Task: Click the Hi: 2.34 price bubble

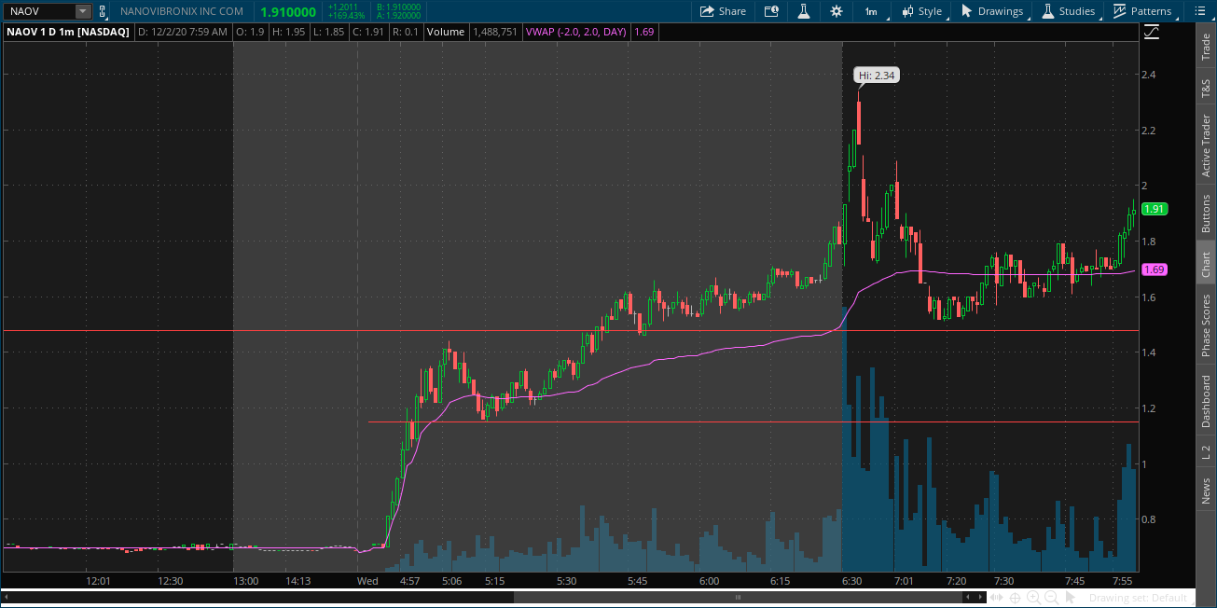Action: coord(877,76)
